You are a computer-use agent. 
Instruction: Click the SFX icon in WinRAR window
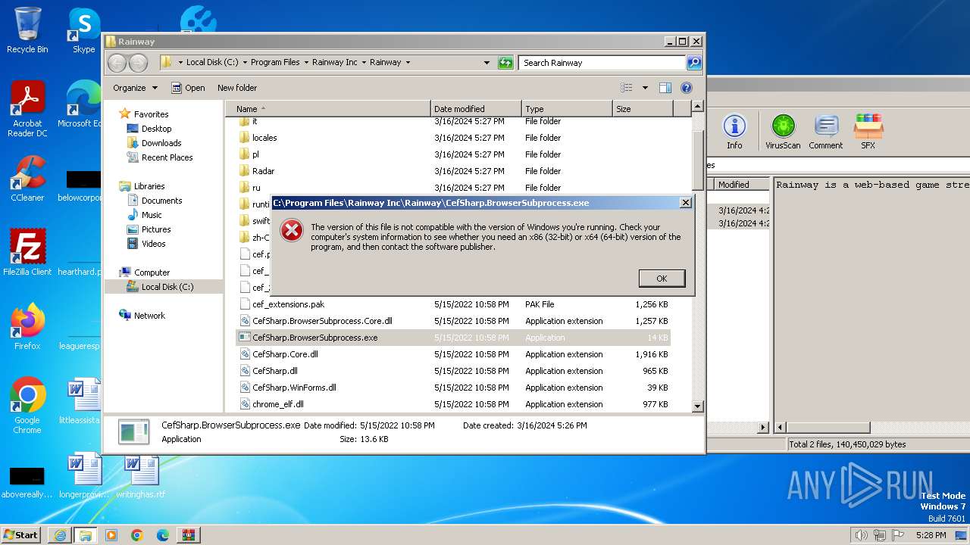click(868, 131)
